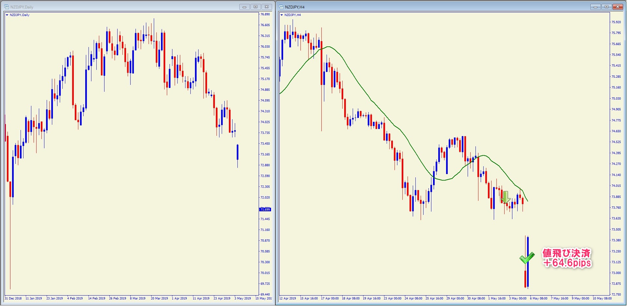627x306 pixels.
Task: Click price level 69.440 on Daily scale
Action: (x=265, y=295)
